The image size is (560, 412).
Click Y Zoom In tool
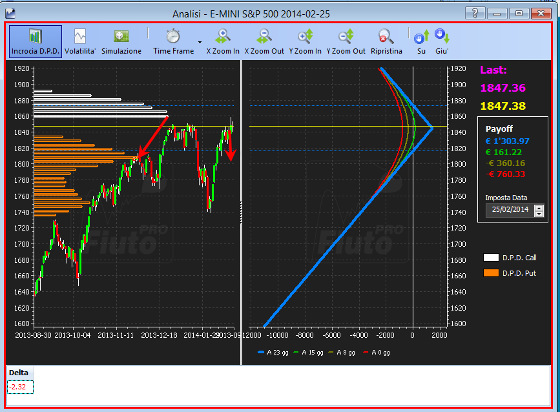305,41
